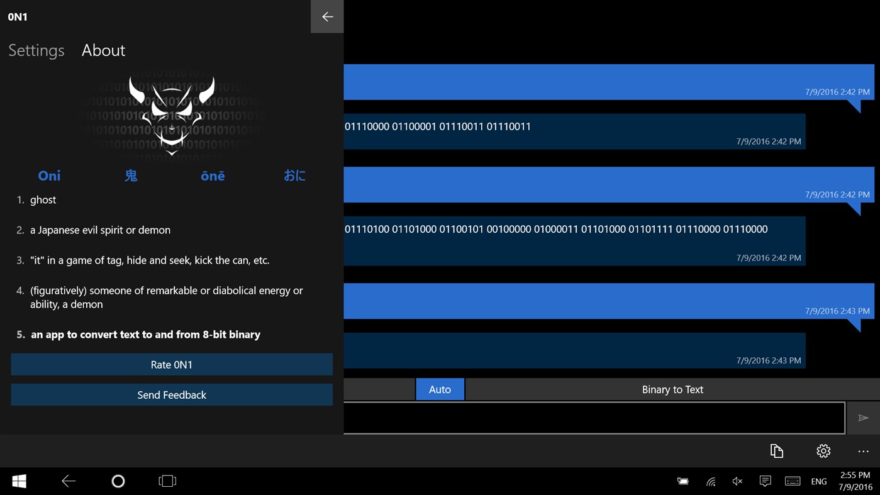Open the ENG language selector

coord(818,481)
